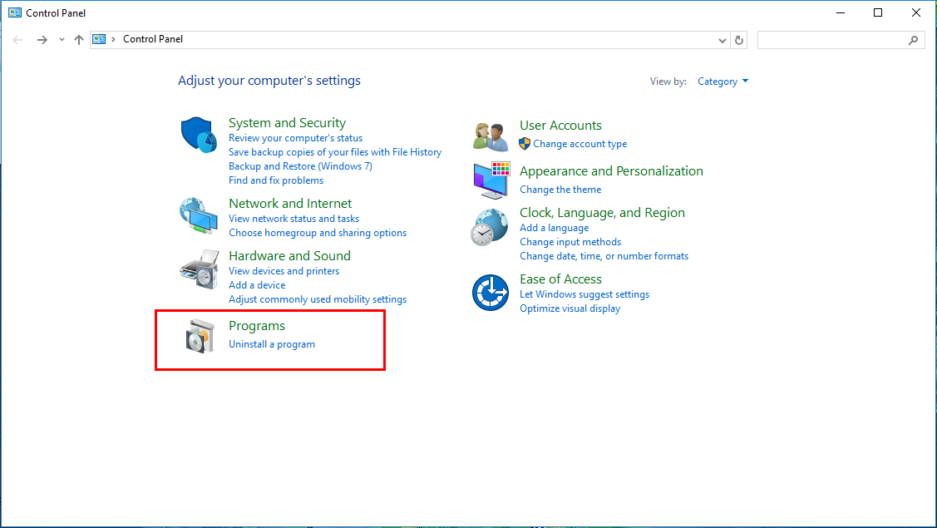The image size is (937, 528).
Task: Open Network and Internet category
Action: coord(290,204)
